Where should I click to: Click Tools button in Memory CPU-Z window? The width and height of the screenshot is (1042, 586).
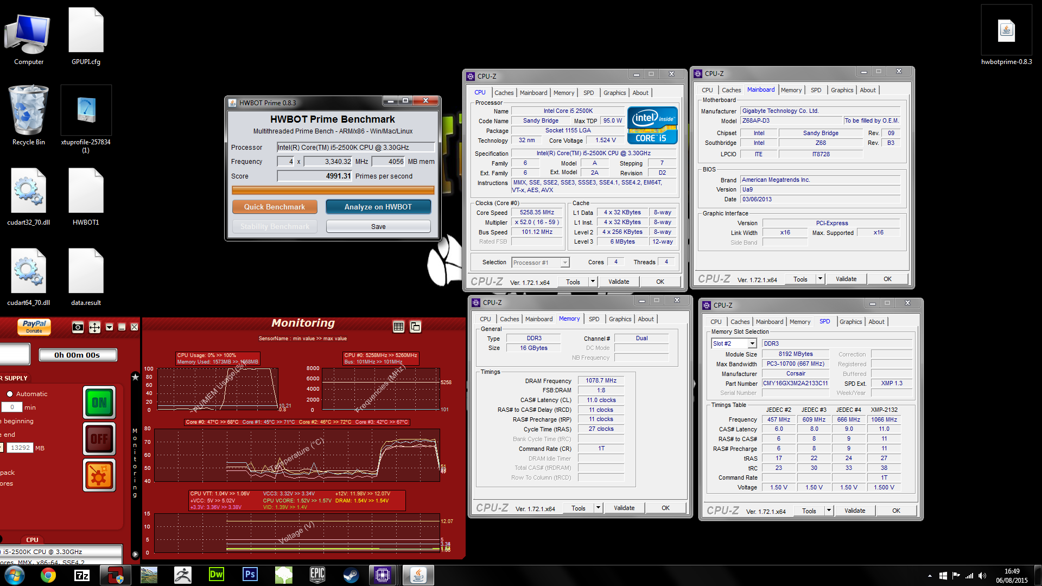click(x=579, y=508)
